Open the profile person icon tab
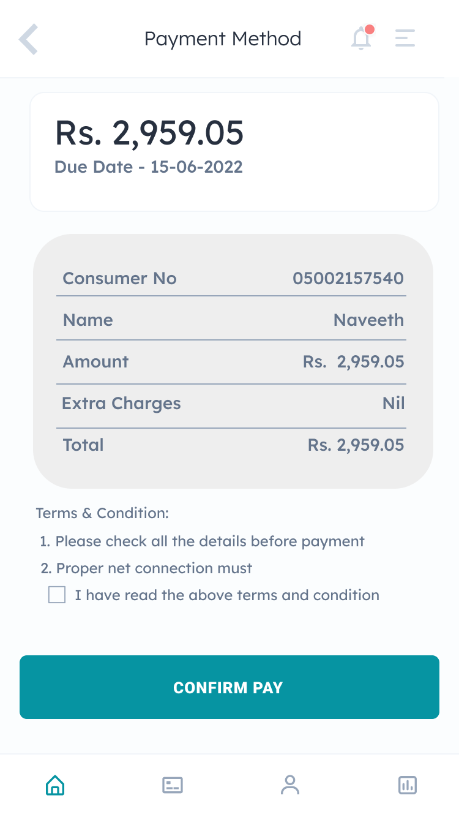 pos(290,785)
